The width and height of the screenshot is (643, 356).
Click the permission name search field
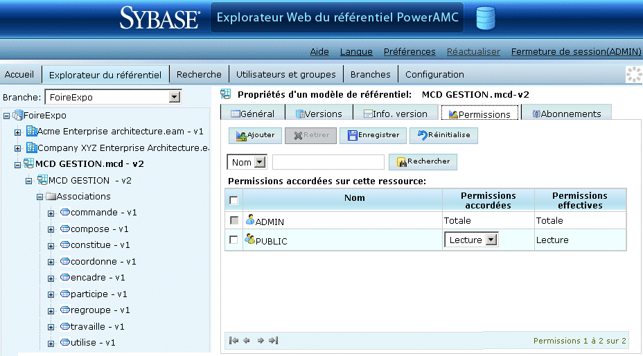328,162
